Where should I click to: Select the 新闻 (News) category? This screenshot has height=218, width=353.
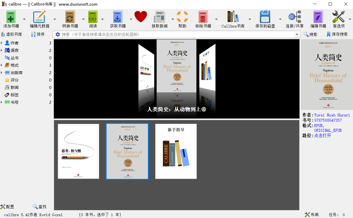[26, 88]
